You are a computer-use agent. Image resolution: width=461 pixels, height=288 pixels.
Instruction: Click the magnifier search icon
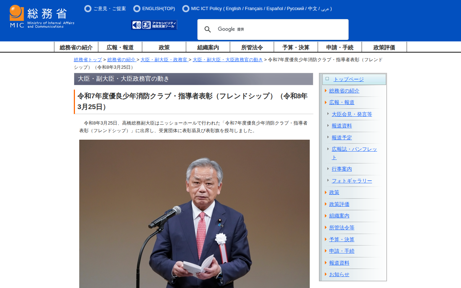[x=208, y=30]
